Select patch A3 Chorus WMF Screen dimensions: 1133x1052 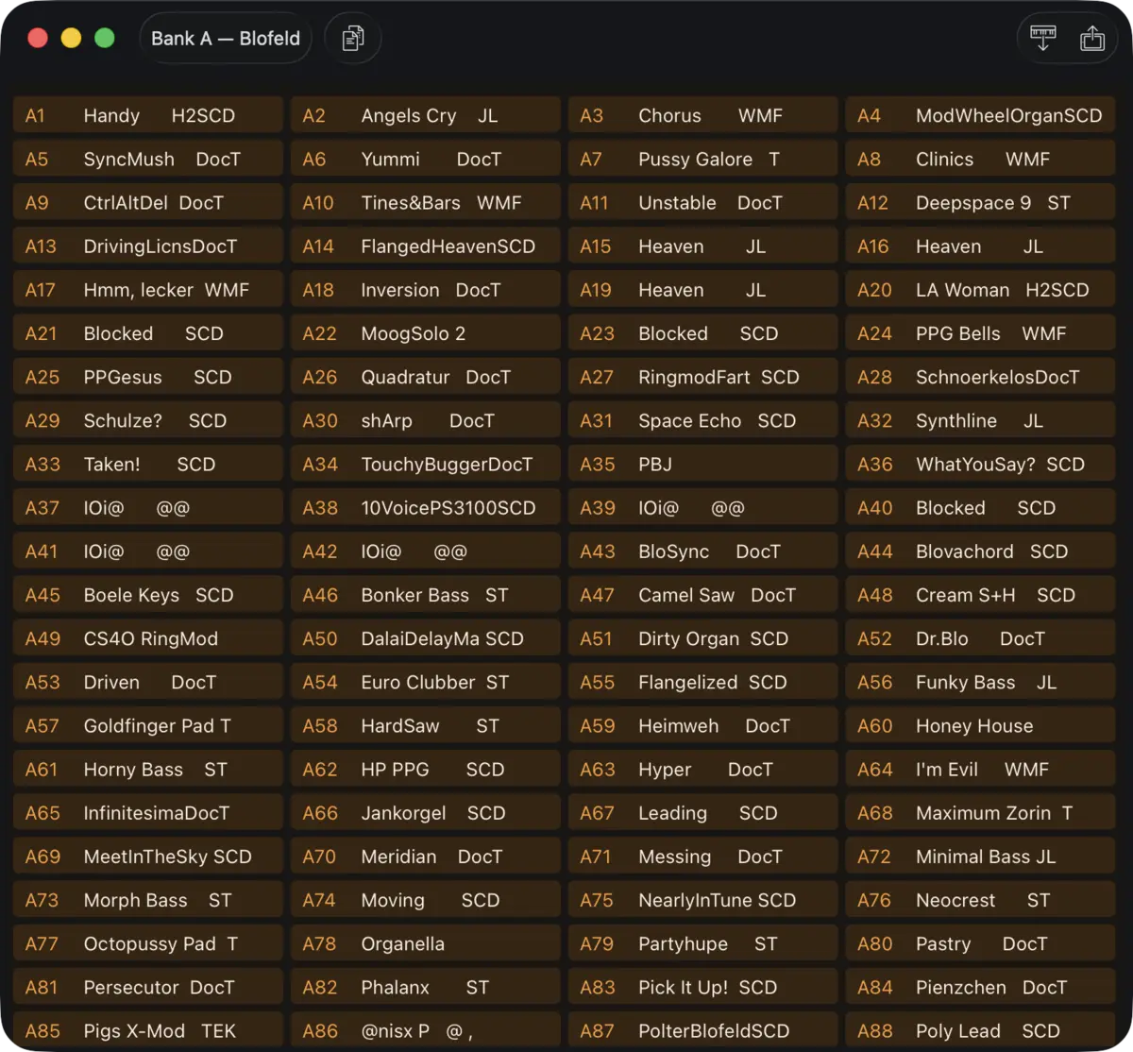click(703, 115)
